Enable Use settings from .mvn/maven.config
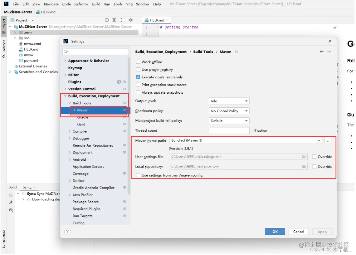The height and width of the screenshot is (255, 356). point(138,175)
